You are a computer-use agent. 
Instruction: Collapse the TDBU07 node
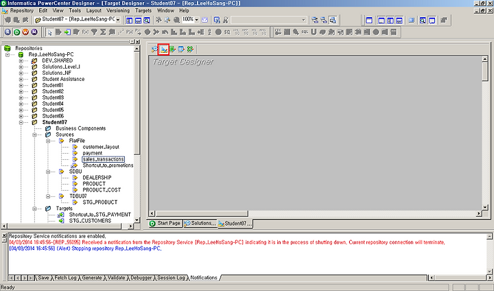[48, 196]
